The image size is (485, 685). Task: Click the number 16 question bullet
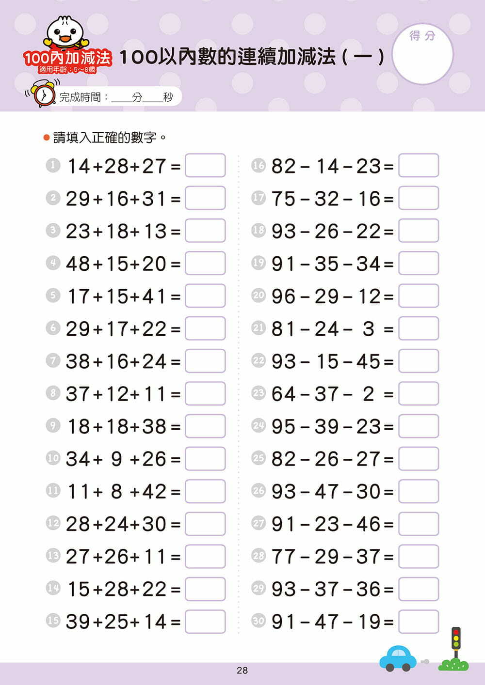pos(259,166)
